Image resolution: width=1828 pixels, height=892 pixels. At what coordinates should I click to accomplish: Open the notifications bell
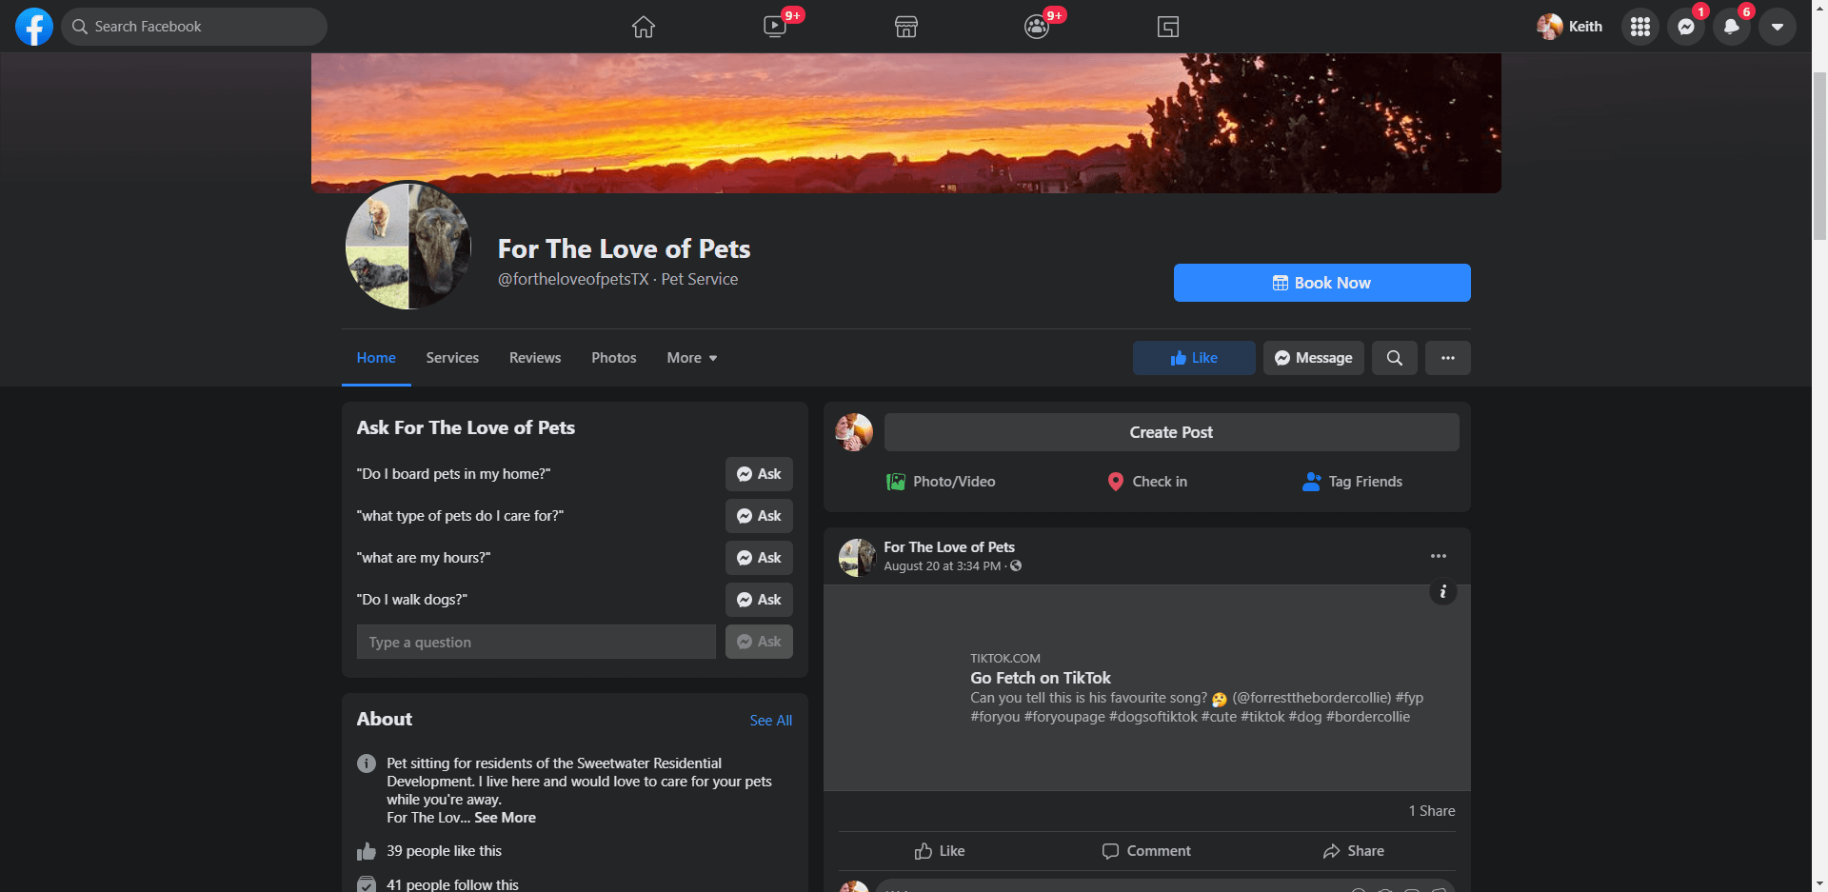(1731, 27)
